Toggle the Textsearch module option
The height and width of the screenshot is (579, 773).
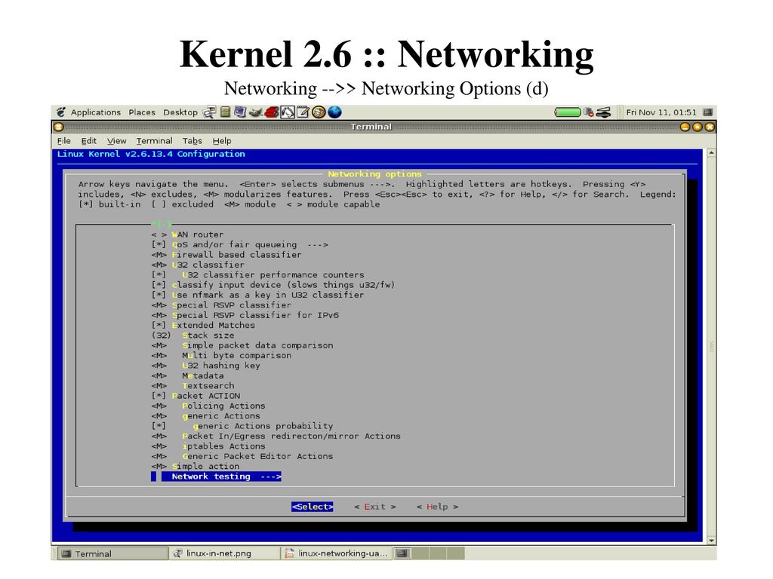(192, 385)
